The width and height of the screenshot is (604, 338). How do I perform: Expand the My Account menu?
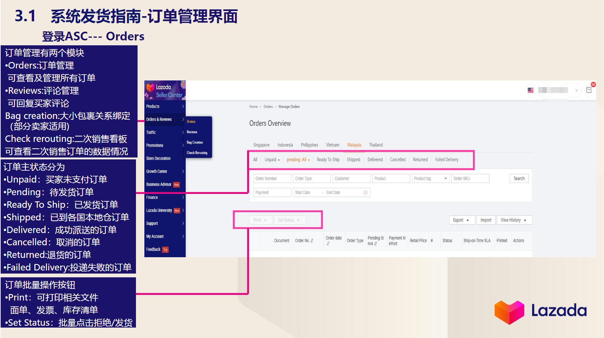tap(165, 237)
